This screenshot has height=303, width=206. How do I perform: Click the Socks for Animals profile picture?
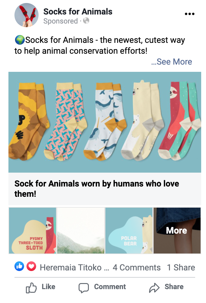[27, 15]
